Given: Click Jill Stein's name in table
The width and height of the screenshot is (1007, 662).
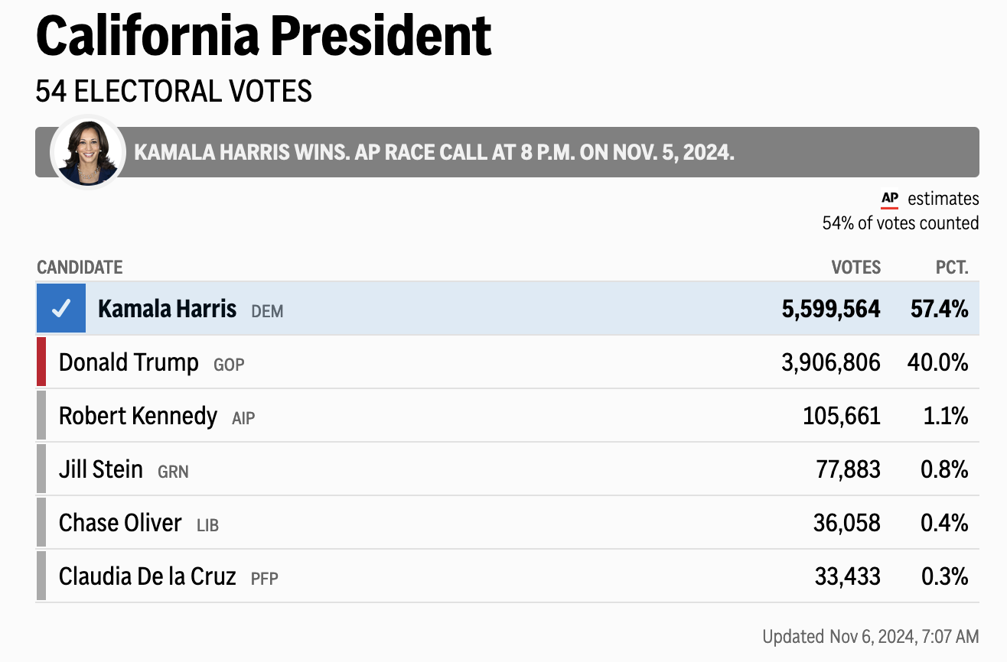Looking at the screenshot, I should coord(101,469).
